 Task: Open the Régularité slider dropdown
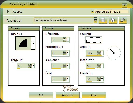click(68, 39)
